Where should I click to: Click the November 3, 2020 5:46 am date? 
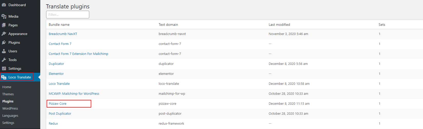288,34
